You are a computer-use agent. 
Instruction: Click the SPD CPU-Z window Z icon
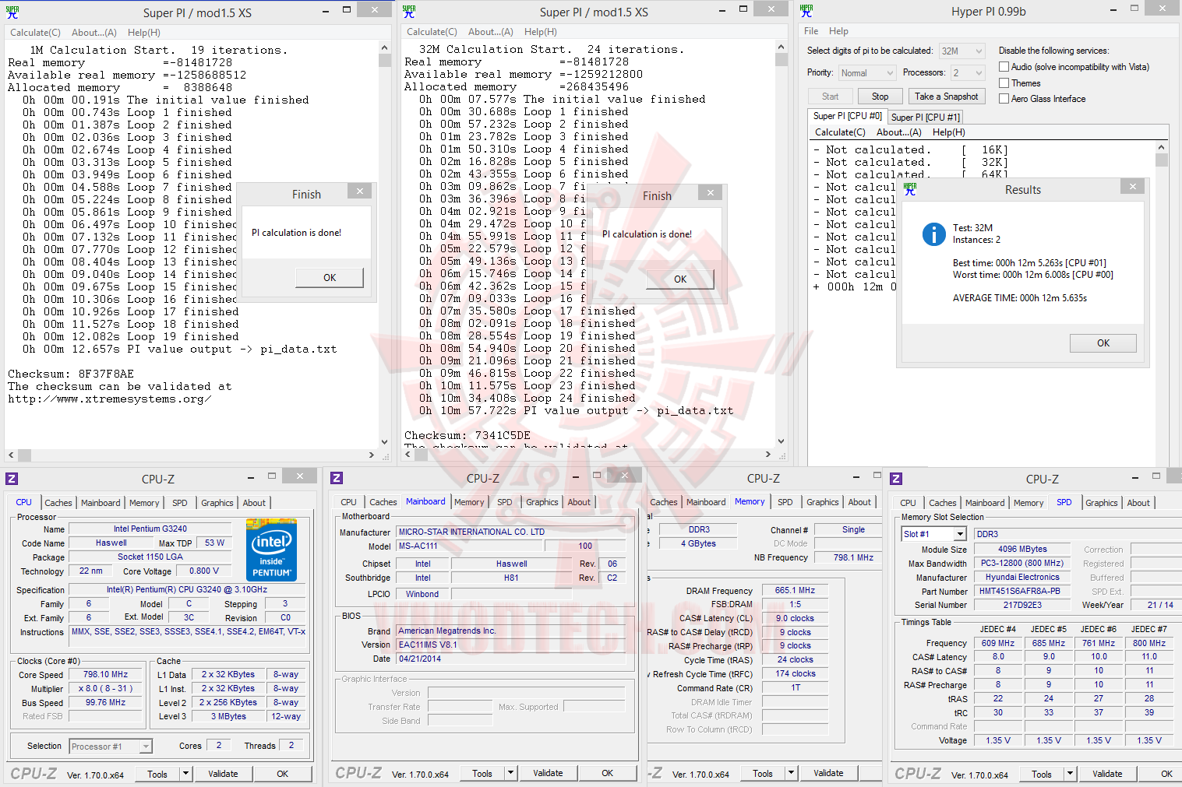click(x=896, y=479)
